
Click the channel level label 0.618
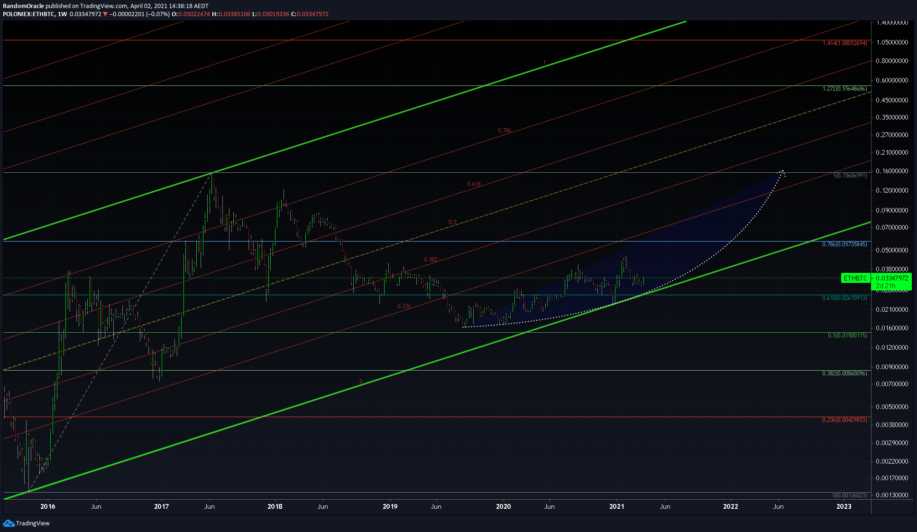click(x=474, y=184)
